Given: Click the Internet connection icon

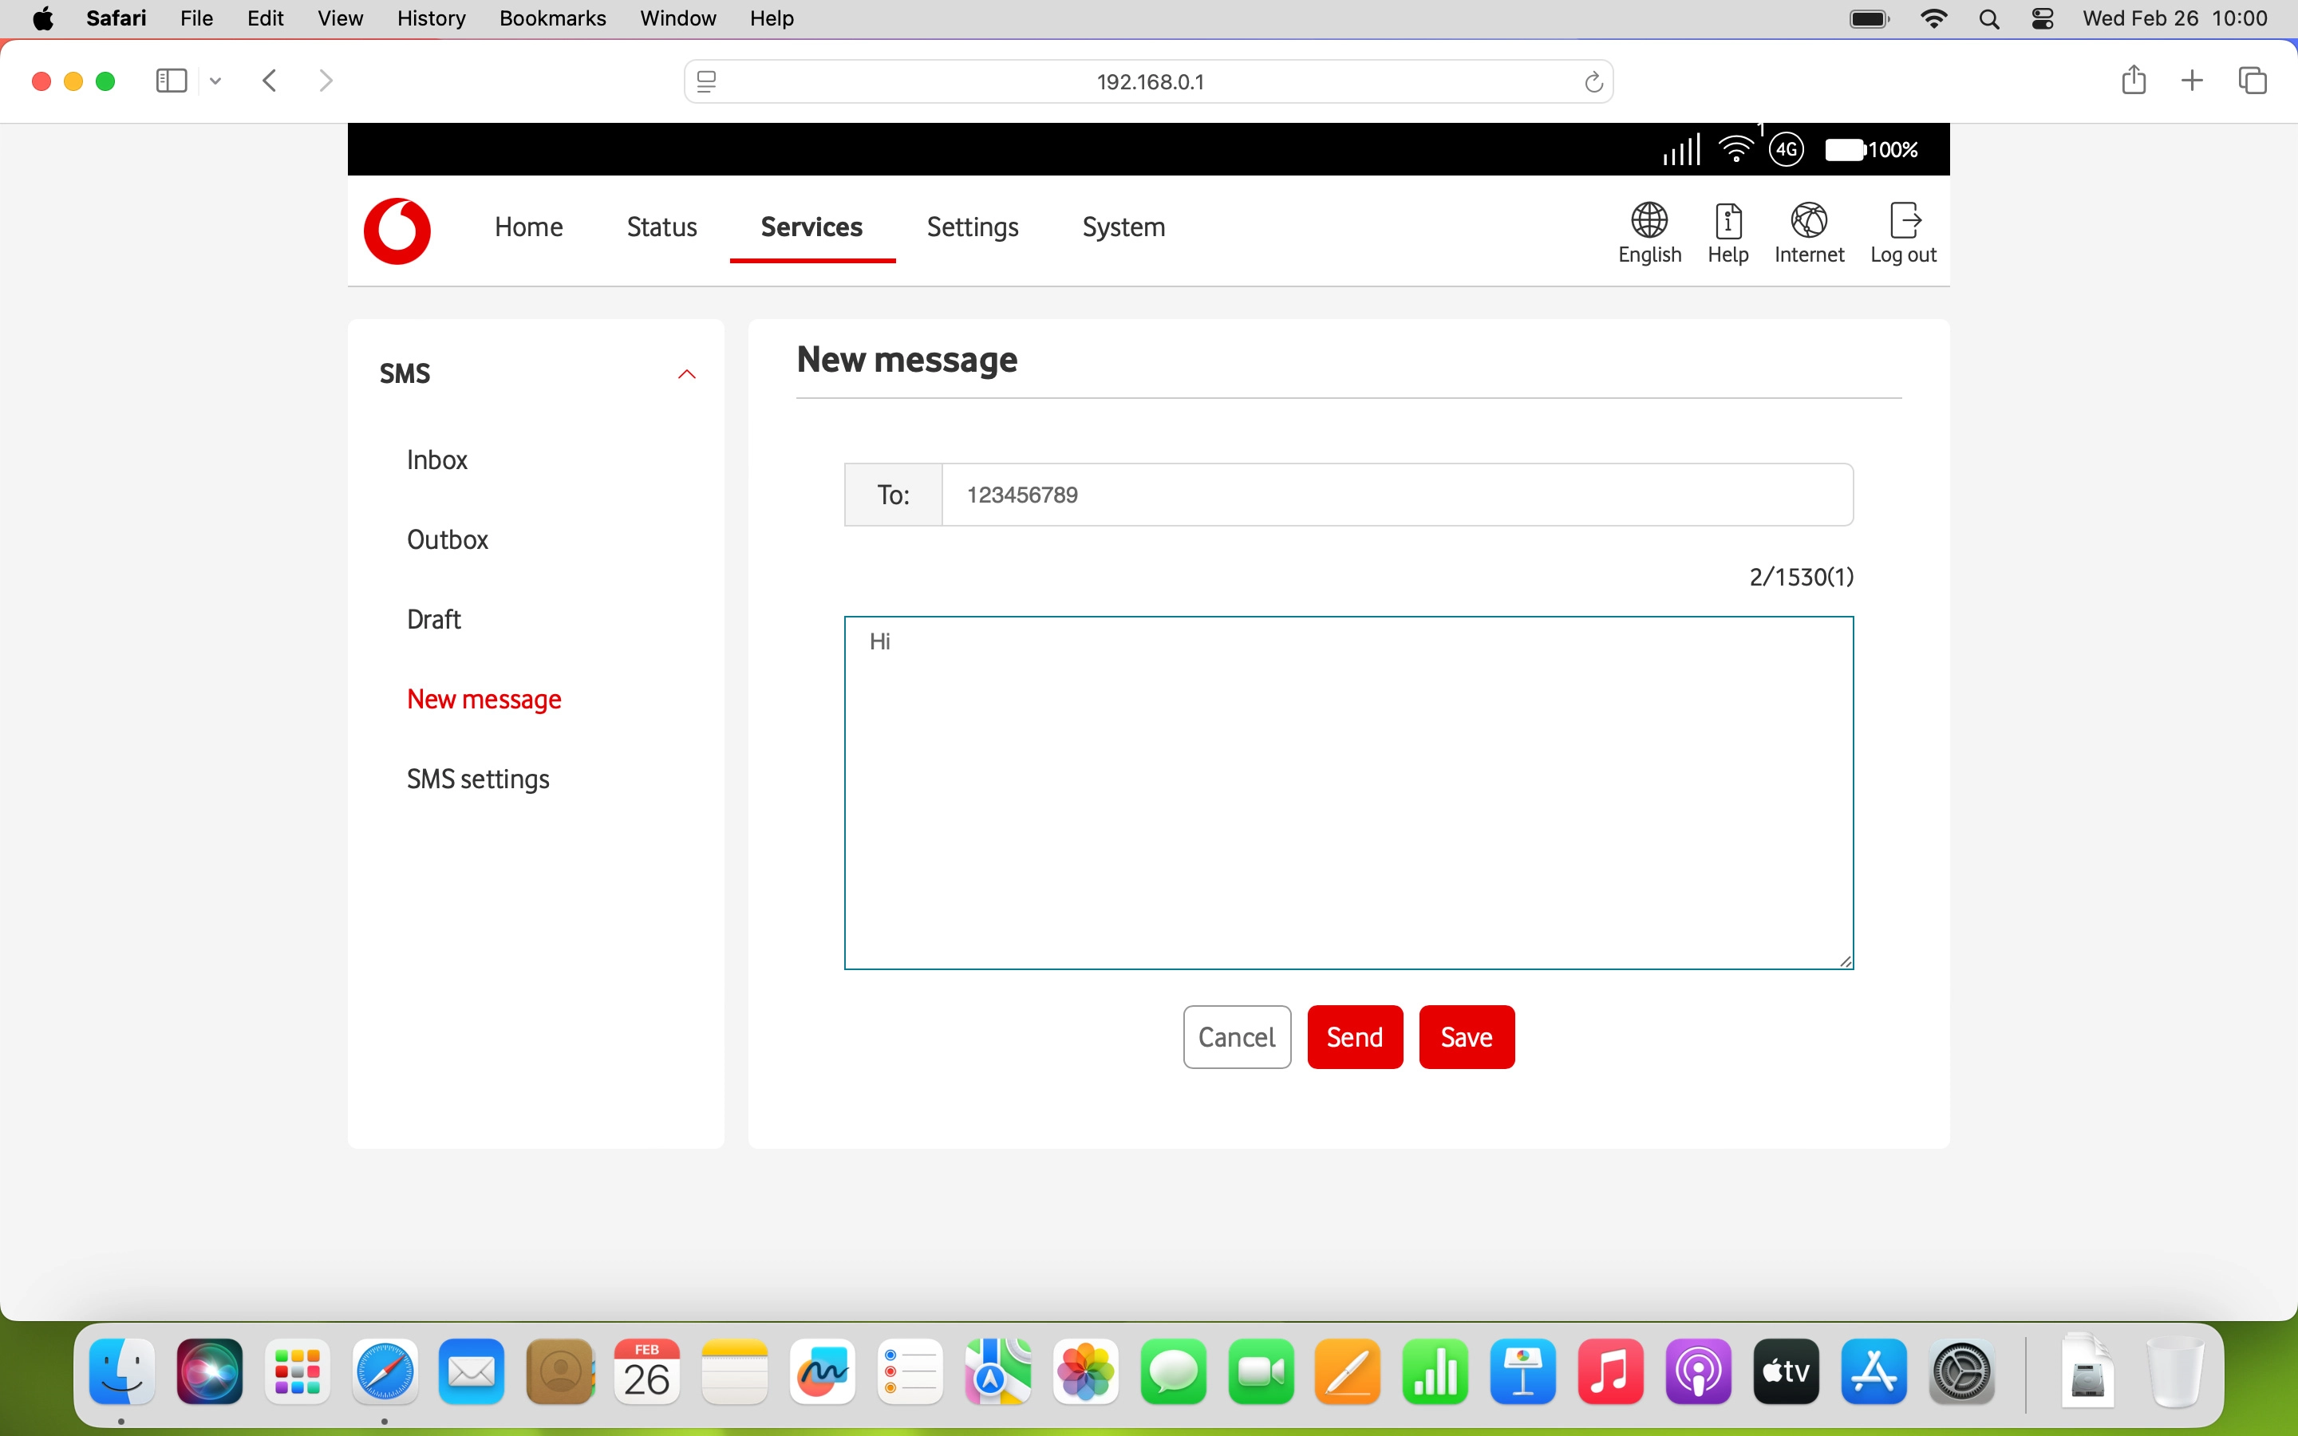Looking at the screenshot, I should coord(1808,219).
